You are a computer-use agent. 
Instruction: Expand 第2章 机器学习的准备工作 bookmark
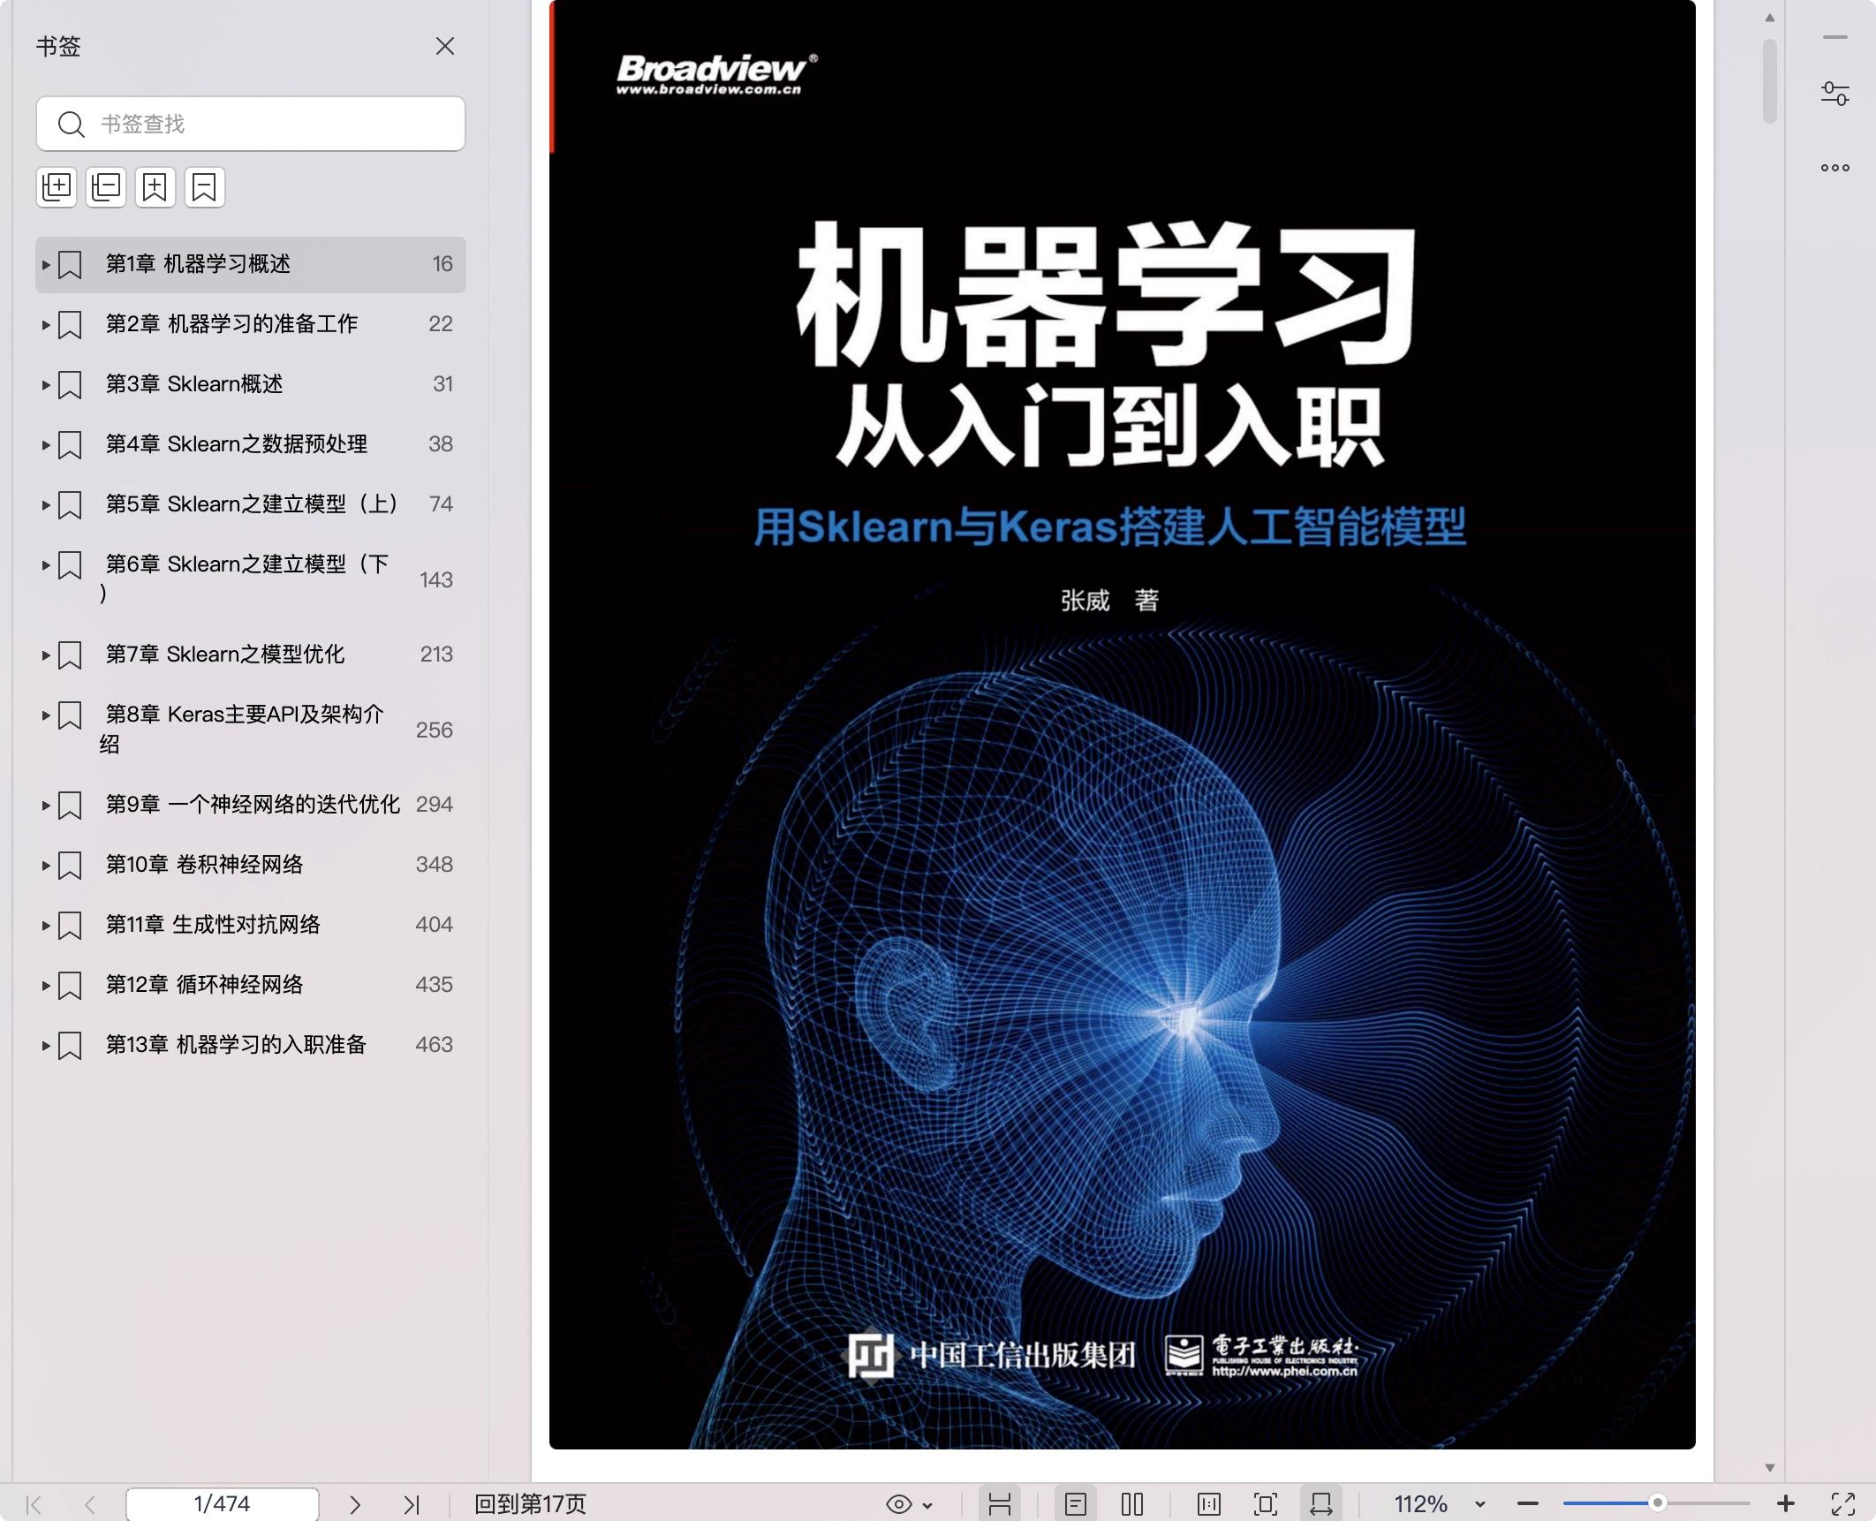(46, 324)
